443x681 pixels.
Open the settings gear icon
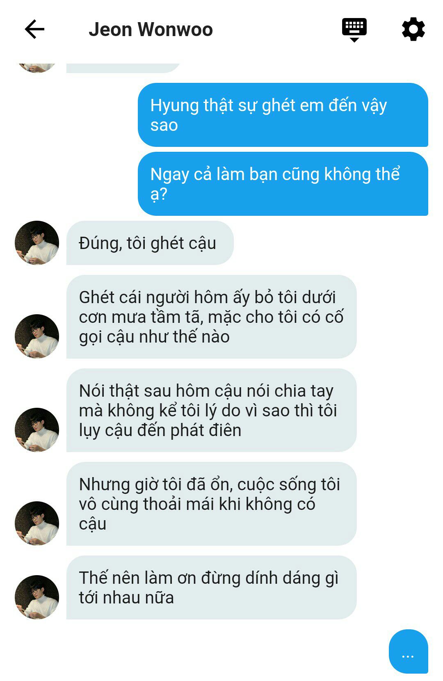[x=413, y=29]
